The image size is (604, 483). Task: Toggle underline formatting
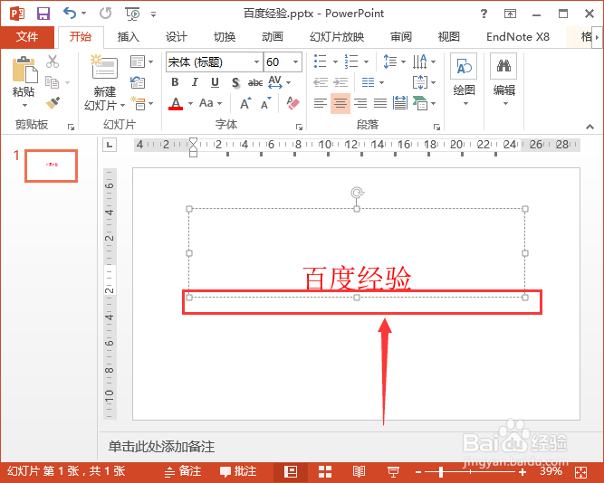click(x=215, y=82)
